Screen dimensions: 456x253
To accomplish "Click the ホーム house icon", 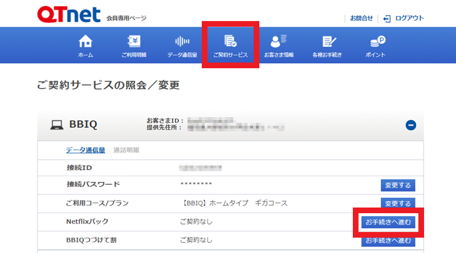I will tap(85, 41).
